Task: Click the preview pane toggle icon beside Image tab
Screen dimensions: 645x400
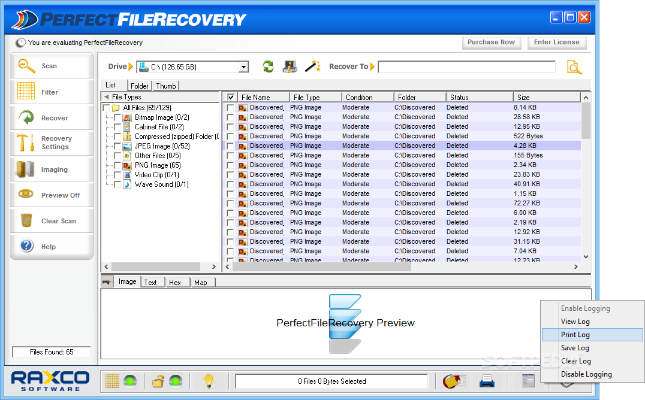Action: coord(107,281)
